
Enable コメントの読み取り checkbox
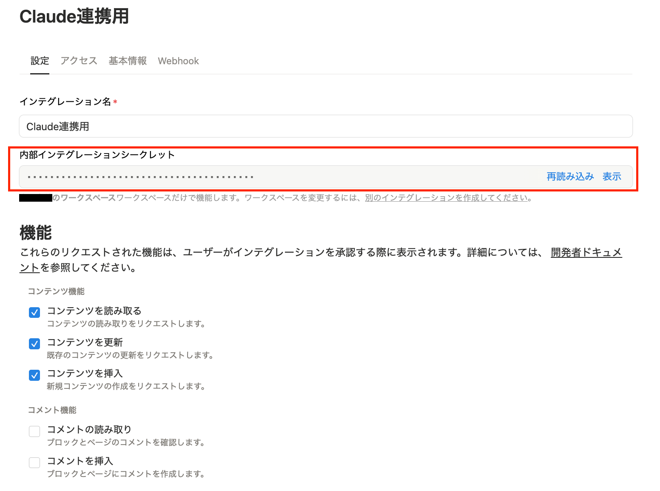pyautogui.click(x=34, y=431)
